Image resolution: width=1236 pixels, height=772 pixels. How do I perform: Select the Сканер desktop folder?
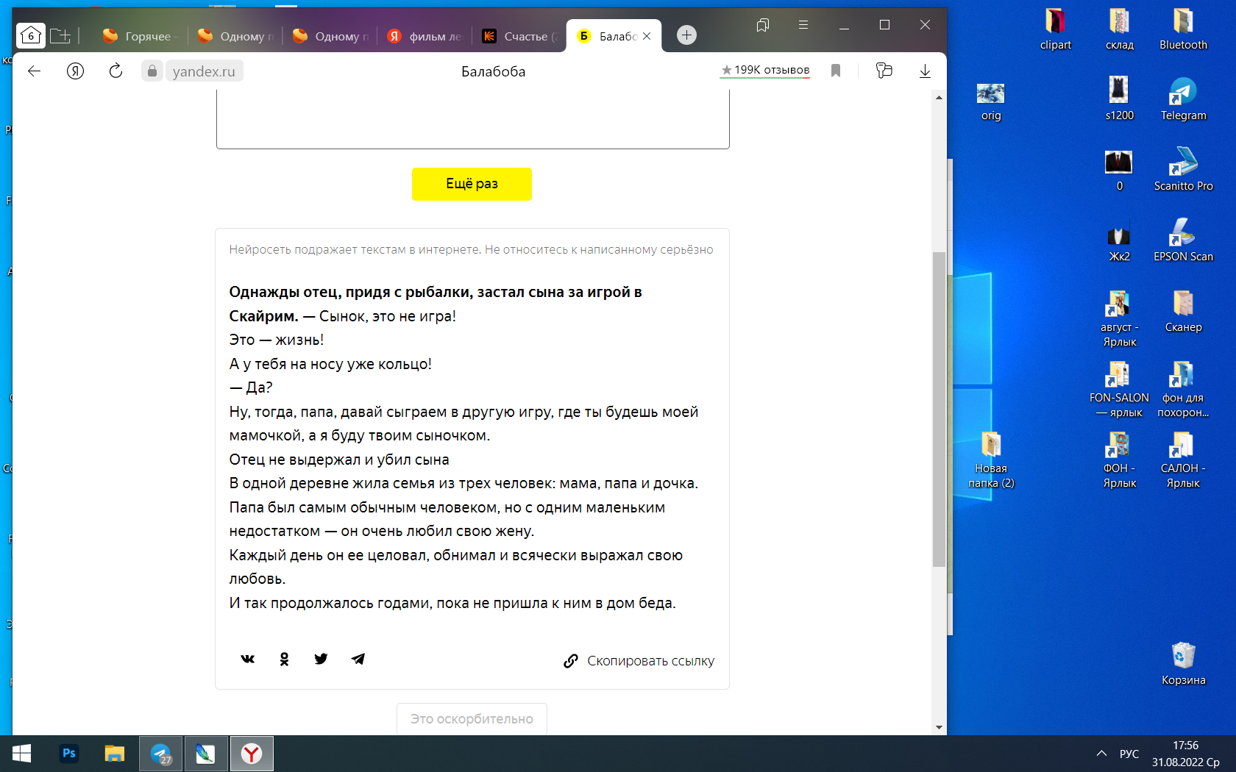[1183, 312]
